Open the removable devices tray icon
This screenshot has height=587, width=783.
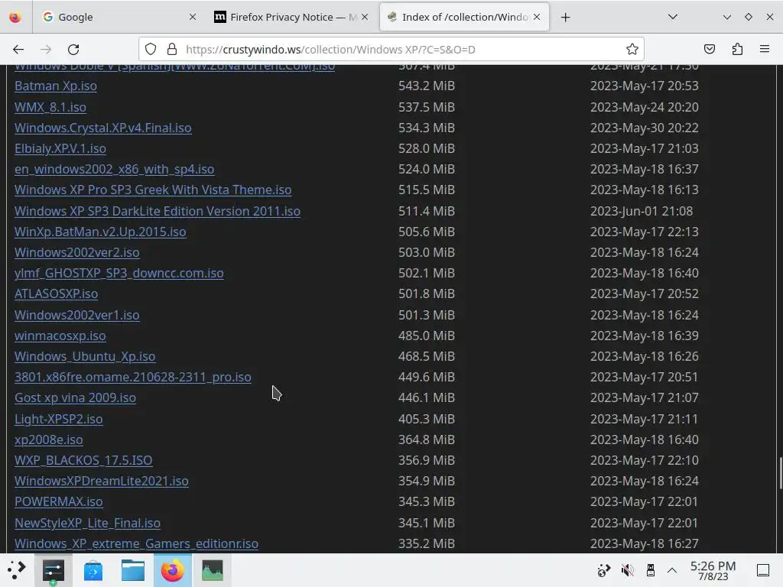(x=650, y=570)
